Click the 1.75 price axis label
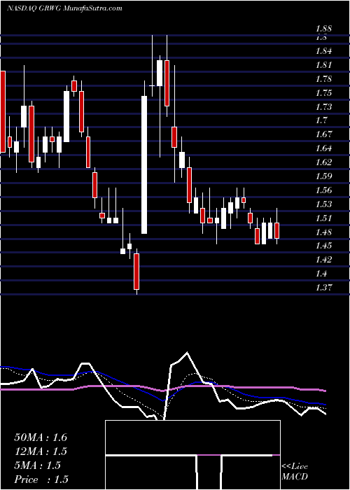350x490 pixels. 323,93
